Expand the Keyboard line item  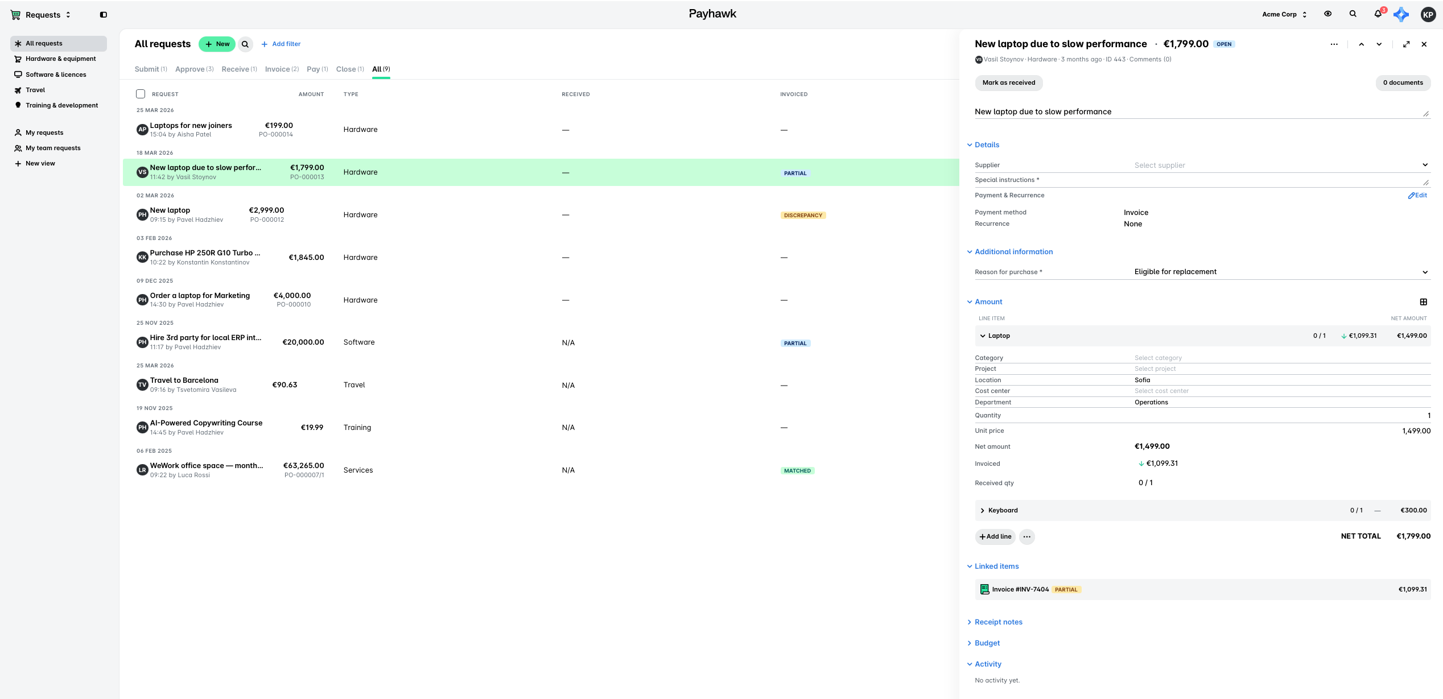[983, 511]
